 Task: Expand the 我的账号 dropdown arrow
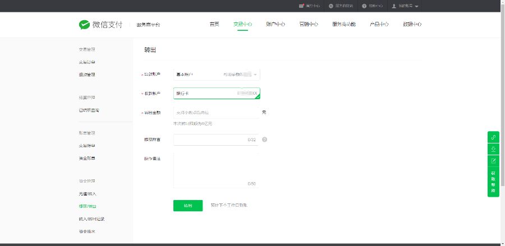pyautogui.click(x=417, y=6)
